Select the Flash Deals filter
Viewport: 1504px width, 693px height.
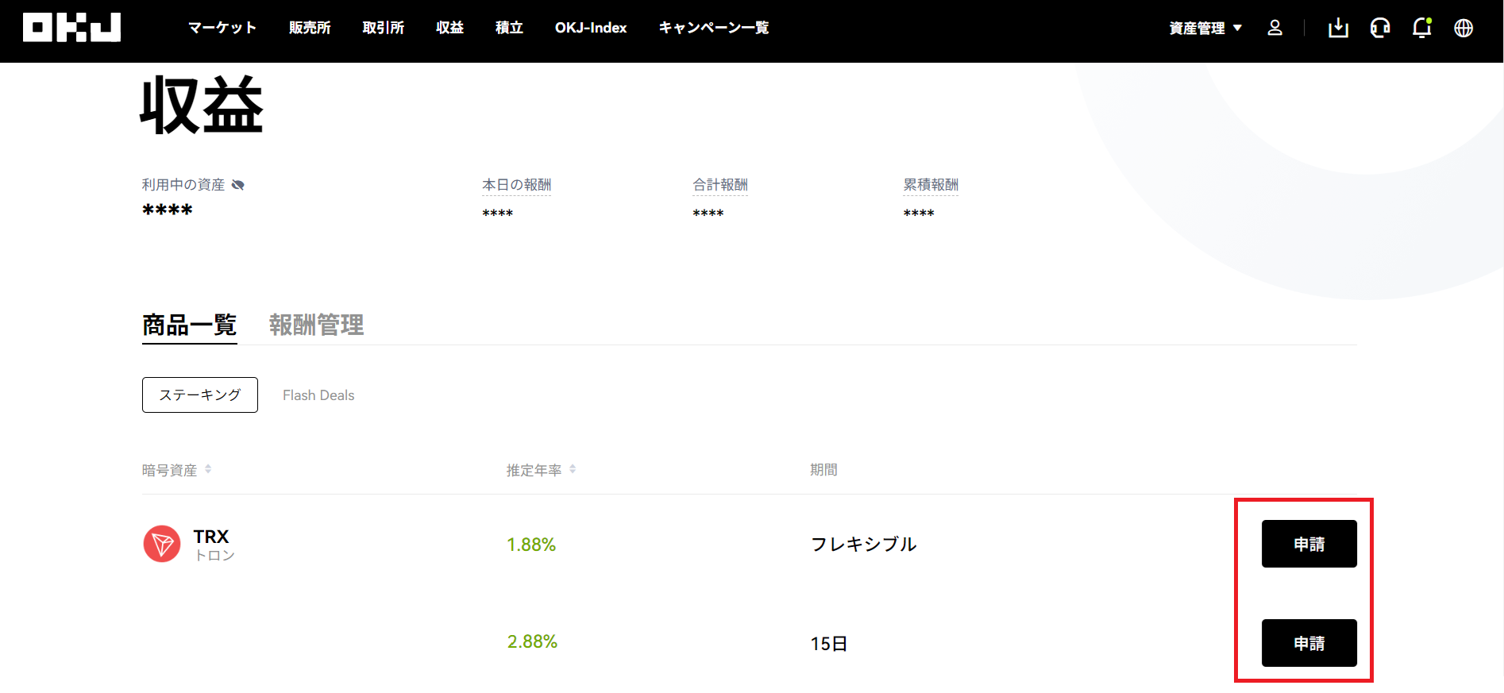click(x=318, y=395)
